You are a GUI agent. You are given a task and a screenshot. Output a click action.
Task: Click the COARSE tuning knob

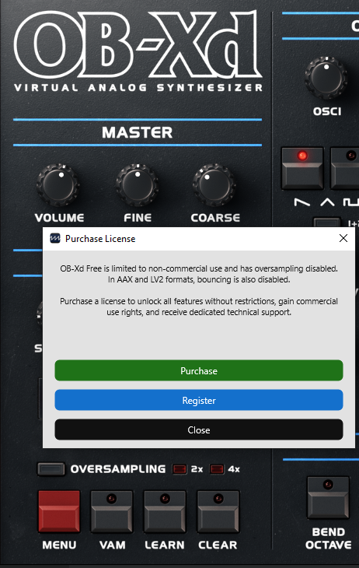[x=214, y=184]
